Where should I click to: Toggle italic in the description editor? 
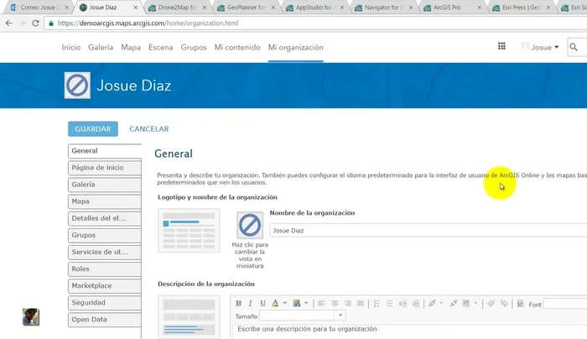point(251,304)
